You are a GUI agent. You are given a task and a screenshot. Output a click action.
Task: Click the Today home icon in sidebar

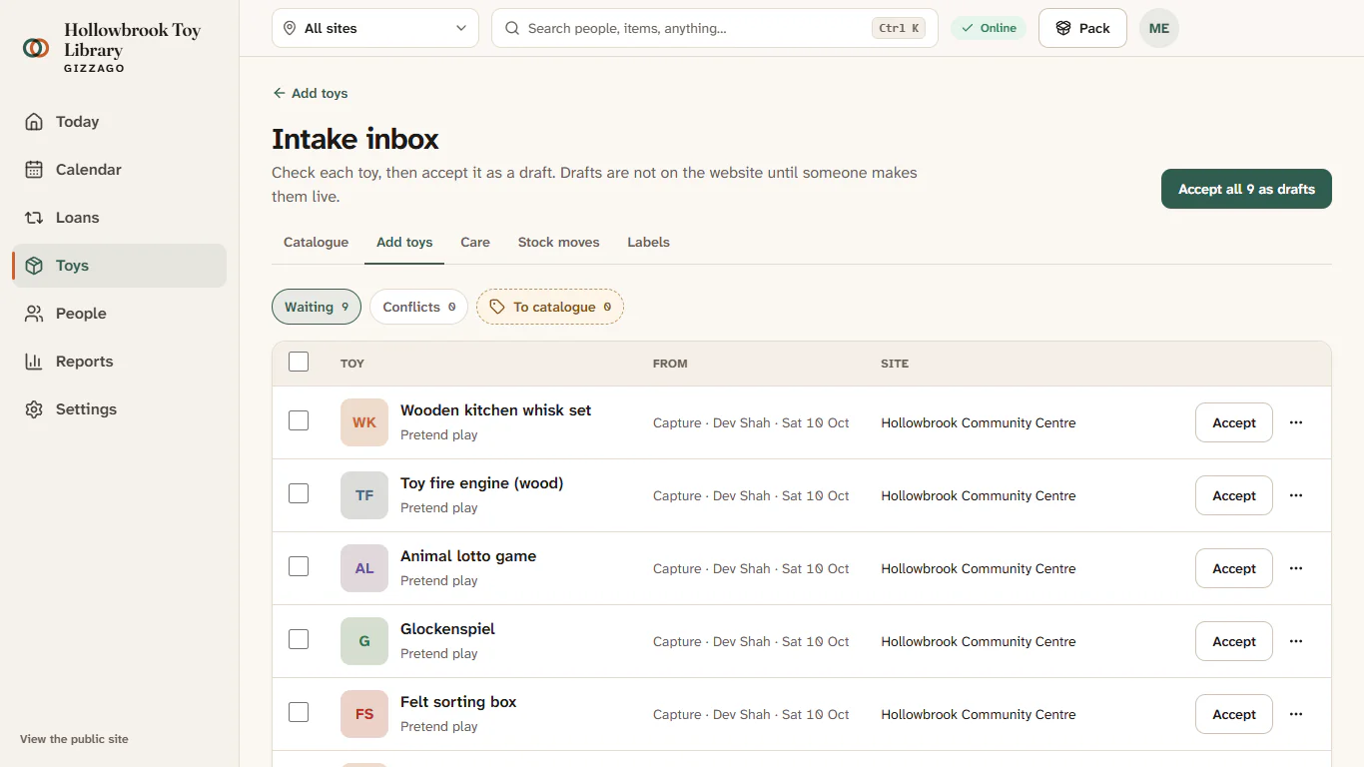click(x=34, y=122)
